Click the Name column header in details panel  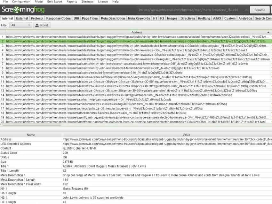pos(31,135)
